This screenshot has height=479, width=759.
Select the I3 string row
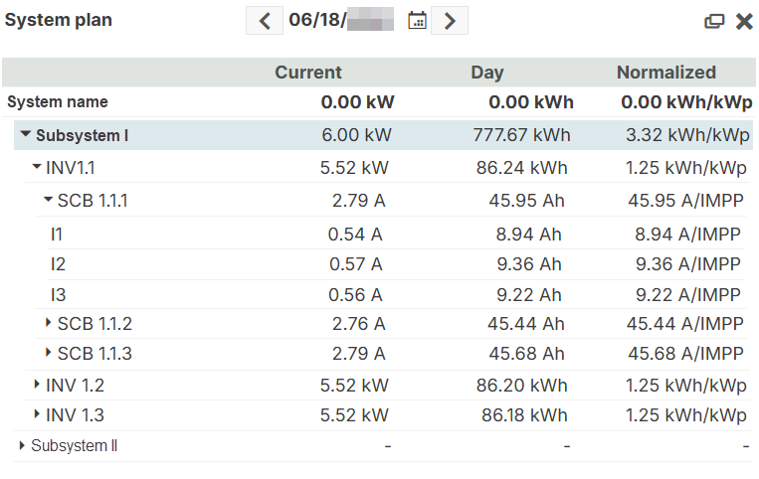point(57,294)
